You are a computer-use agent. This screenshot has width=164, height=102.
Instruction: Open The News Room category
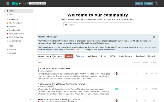pos(16,23)
